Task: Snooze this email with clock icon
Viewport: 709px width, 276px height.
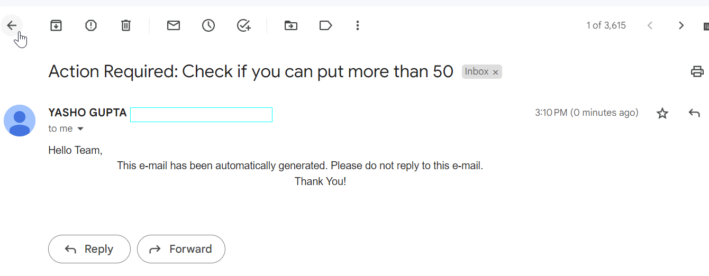Action: [x=208, y=25]
